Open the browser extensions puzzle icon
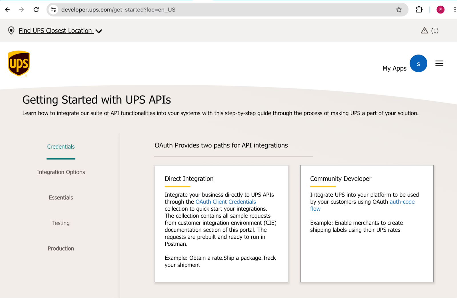Image resolution: width=457 pixels, height=298 pixels. 419,9
